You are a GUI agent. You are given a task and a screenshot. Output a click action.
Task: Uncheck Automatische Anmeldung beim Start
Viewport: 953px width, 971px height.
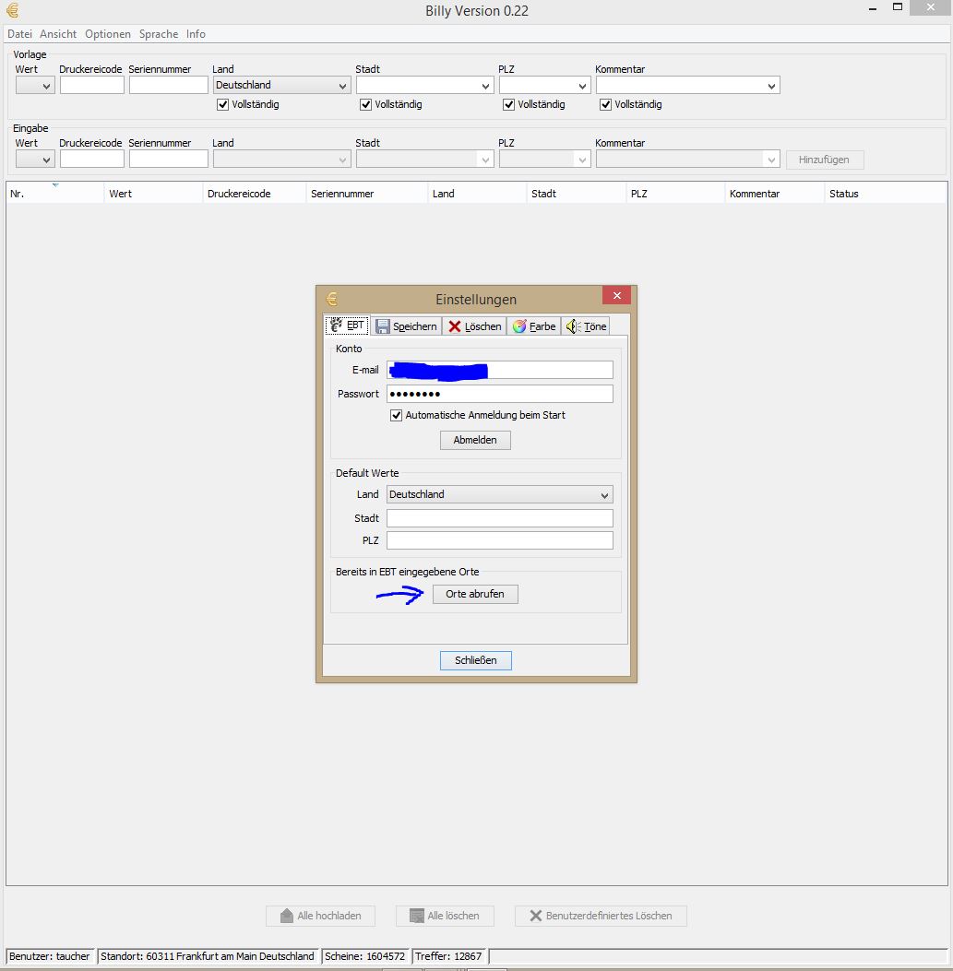397,416
